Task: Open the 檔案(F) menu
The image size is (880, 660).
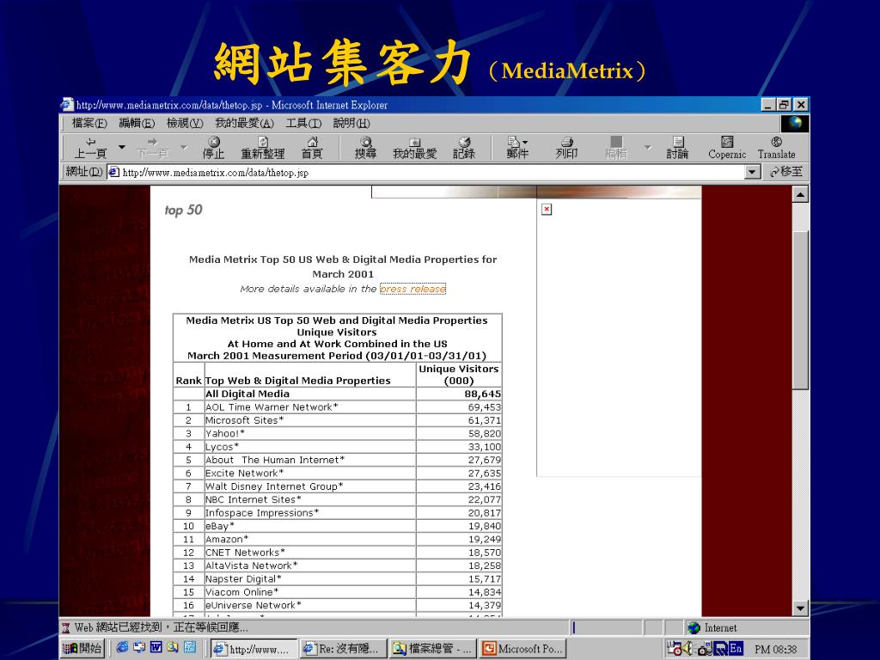Action: pos(89,123)
